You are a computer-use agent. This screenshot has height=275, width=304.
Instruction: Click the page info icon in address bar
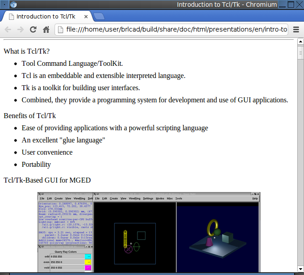[x=61, y=30]
